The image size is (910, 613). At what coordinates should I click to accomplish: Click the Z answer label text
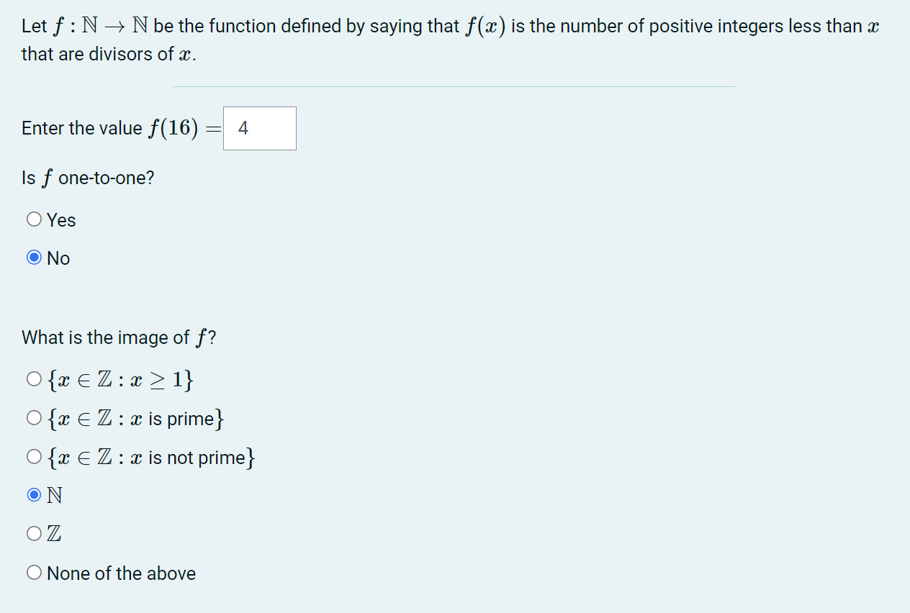[53, 532]
